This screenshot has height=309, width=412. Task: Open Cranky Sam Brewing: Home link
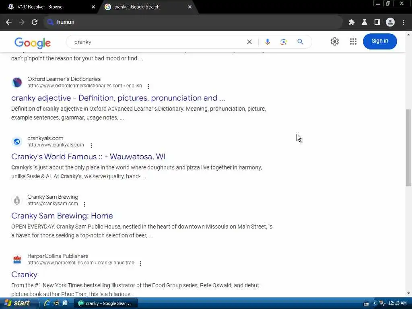(62, 216)
